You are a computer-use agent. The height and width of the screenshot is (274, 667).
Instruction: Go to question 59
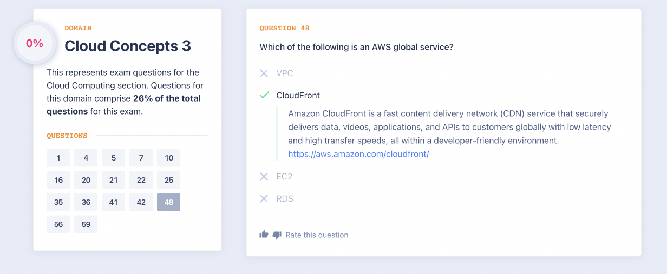pyautogui.click(x=86, y=224)
